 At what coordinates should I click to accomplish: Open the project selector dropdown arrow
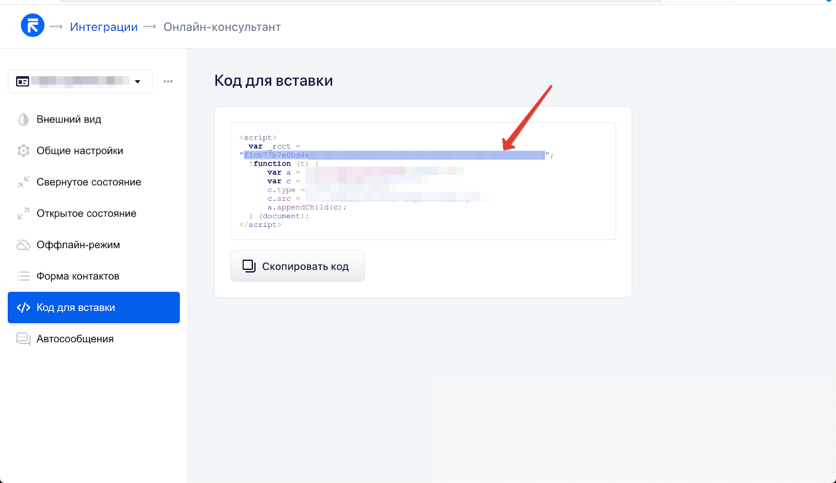137,82
